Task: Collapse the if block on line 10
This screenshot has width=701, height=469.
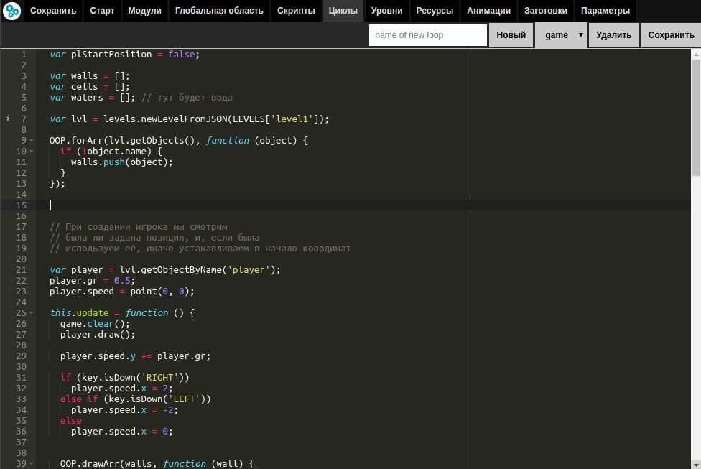Action: click(32, 151)
